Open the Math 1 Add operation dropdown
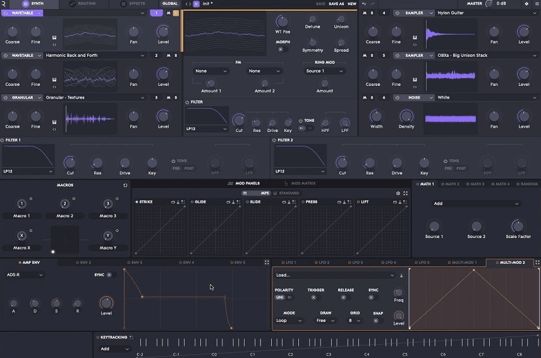The width and height of the screenshot is (541, 358). click(x=476, y=203)
